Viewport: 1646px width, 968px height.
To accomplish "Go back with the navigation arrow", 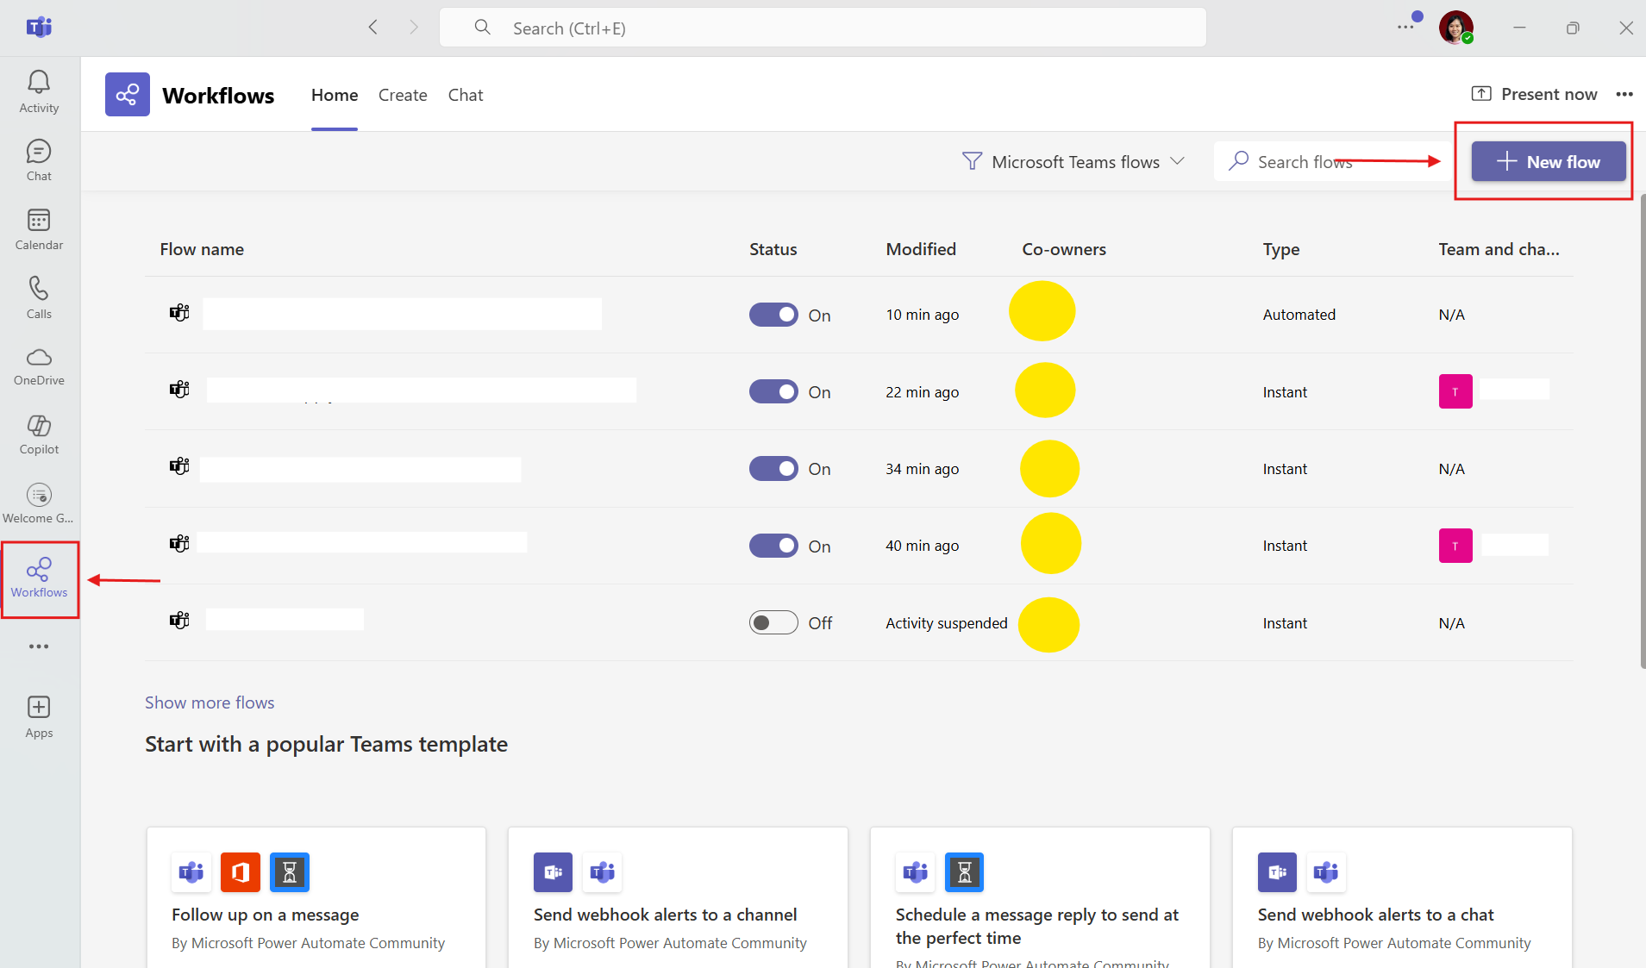I will pyautogui.click(x=373, y=28).
